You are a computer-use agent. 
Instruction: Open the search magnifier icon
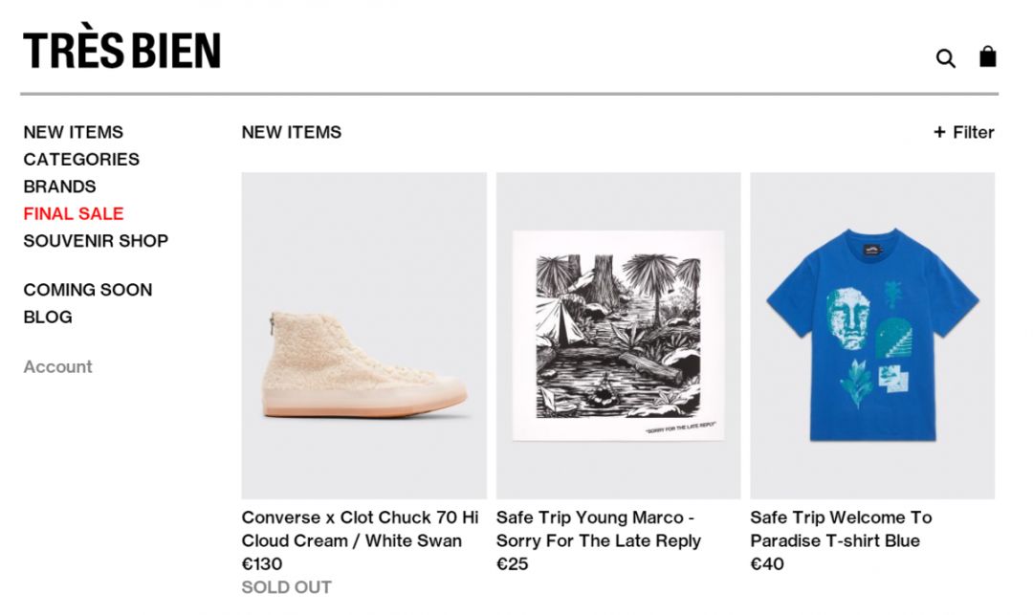tap(945, 58)
